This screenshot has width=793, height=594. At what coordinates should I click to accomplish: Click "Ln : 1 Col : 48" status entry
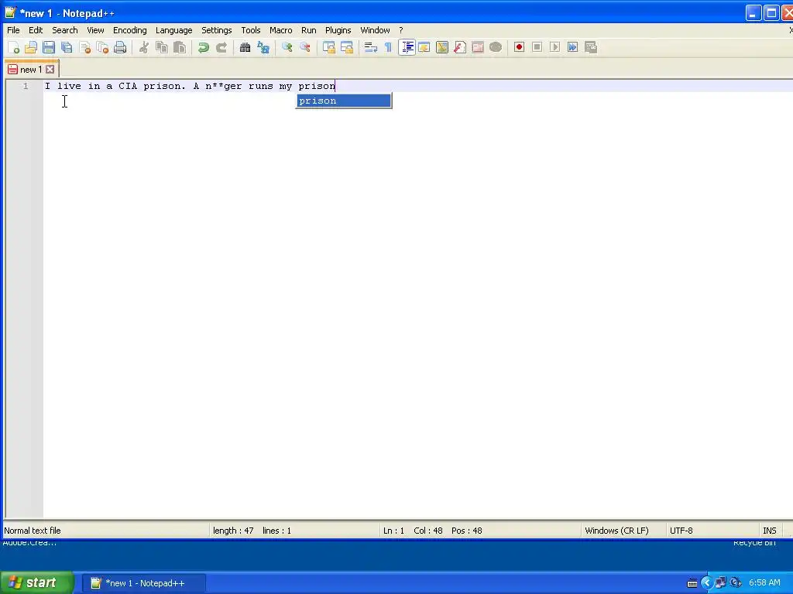tap(413, 531)
